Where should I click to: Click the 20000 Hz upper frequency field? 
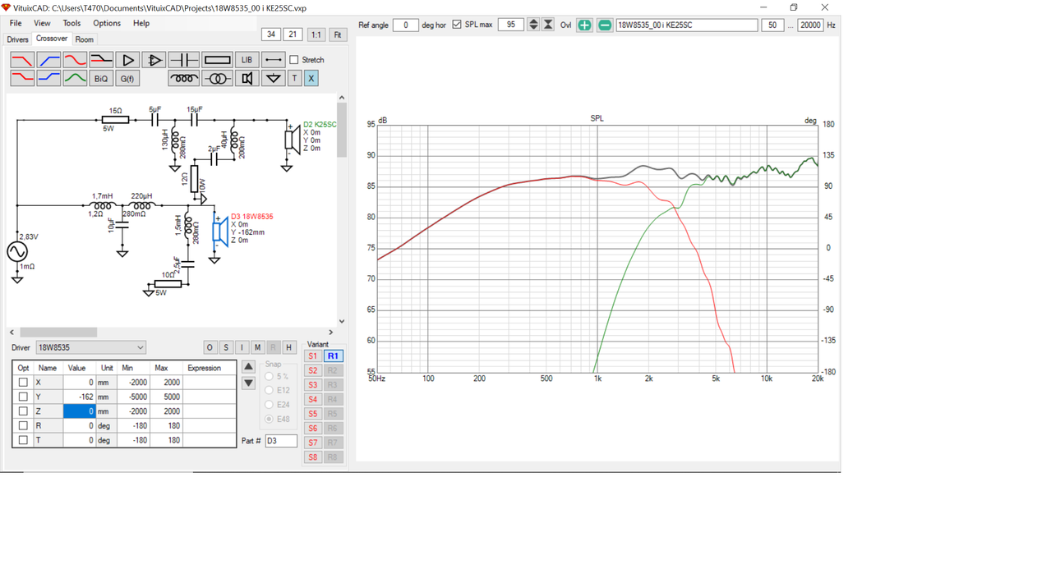[x=810, y=25]
